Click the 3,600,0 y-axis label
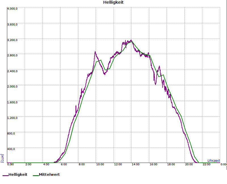 tap(12, 24)
